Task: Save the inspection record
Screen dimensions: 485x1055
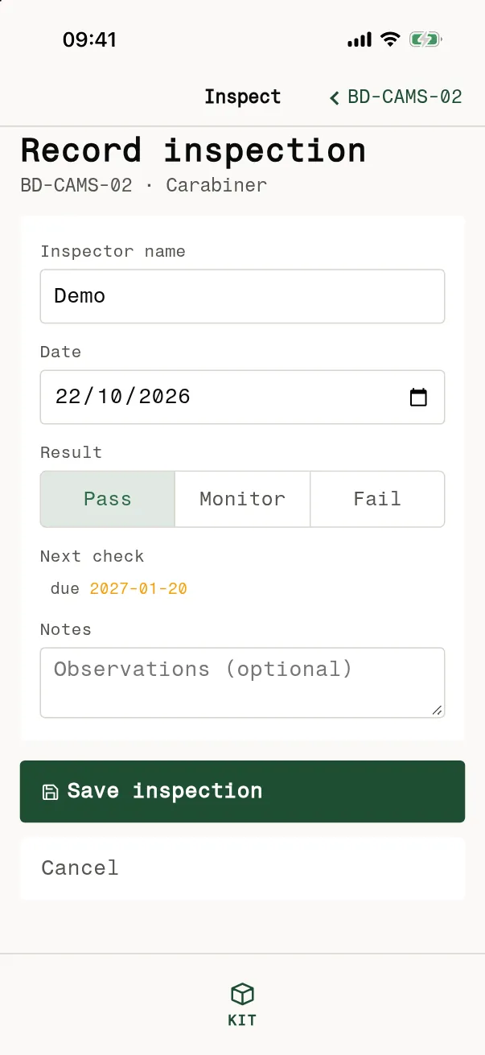Action: coord(242,791)
